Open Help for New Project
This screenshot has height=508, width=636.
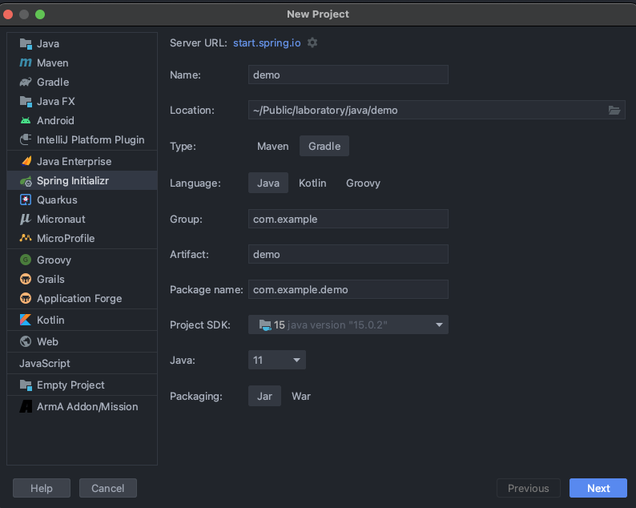(x=42, y=488)
